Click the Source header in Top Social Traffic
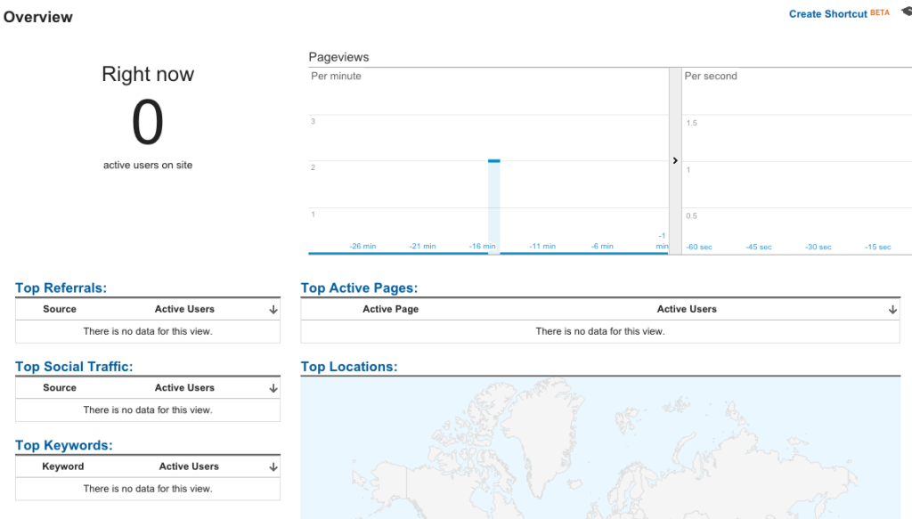 60,387
